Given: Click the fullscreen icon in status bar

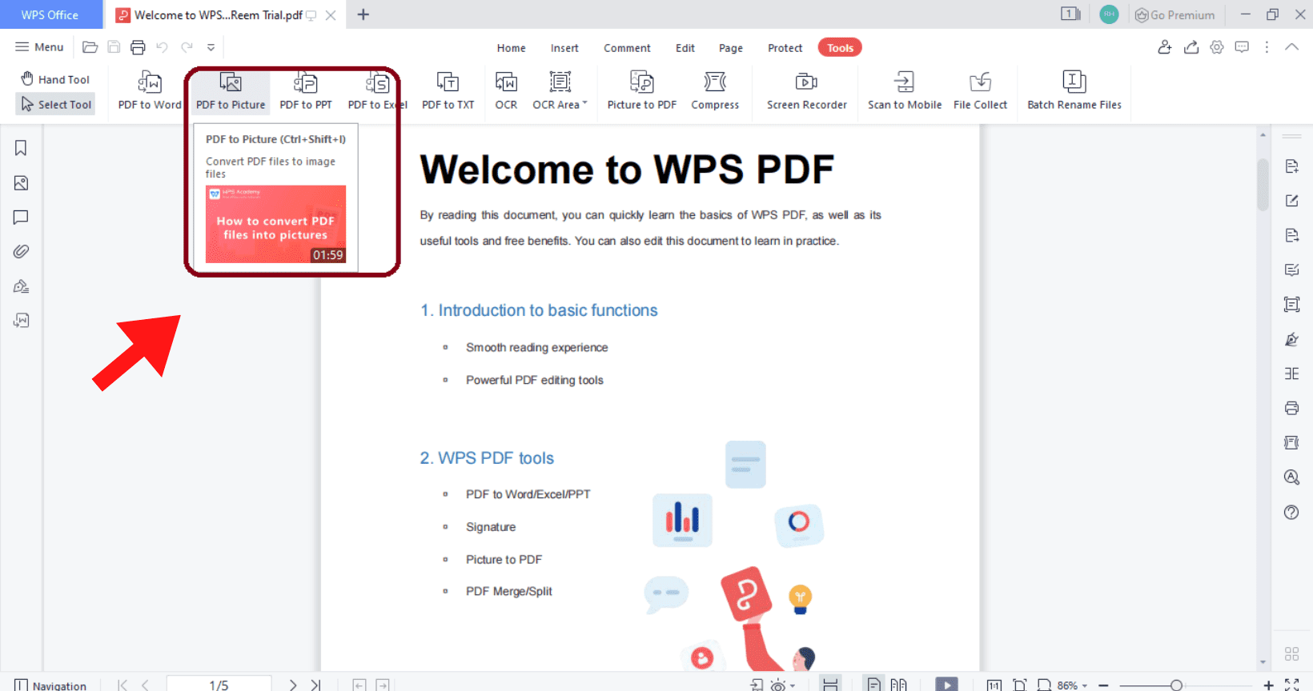Looking at the screenshot, I should coord(1291,685).
